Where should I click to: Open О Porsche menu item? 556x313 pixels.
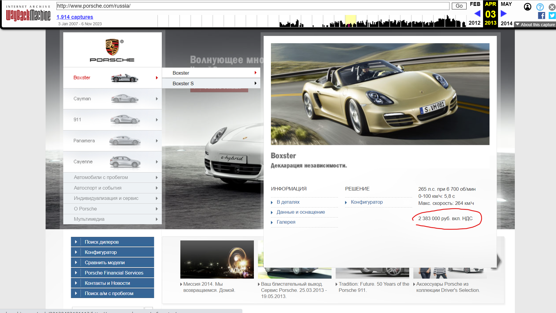click(x=112, y=209)
